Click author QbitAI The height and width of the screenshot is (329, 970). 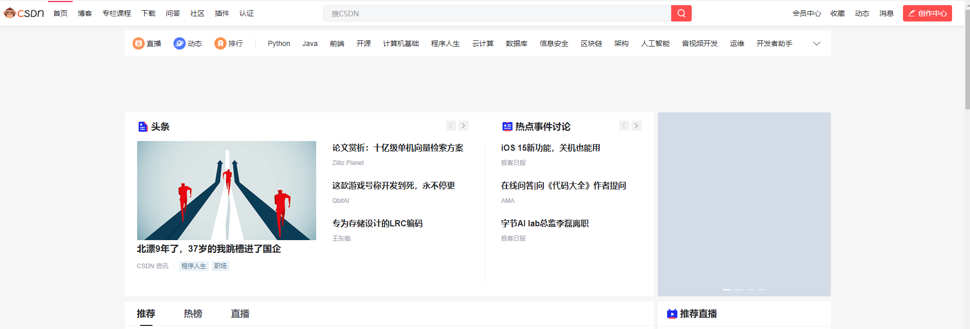click(x=341, y=201)
